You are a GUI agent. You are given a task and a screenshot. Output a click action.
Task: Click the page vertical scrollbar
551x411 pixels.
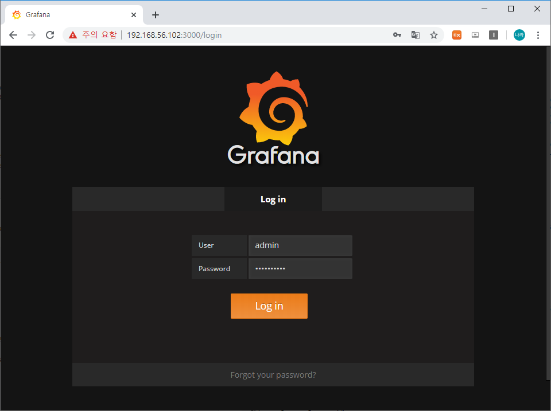click(x=548, y=213)
